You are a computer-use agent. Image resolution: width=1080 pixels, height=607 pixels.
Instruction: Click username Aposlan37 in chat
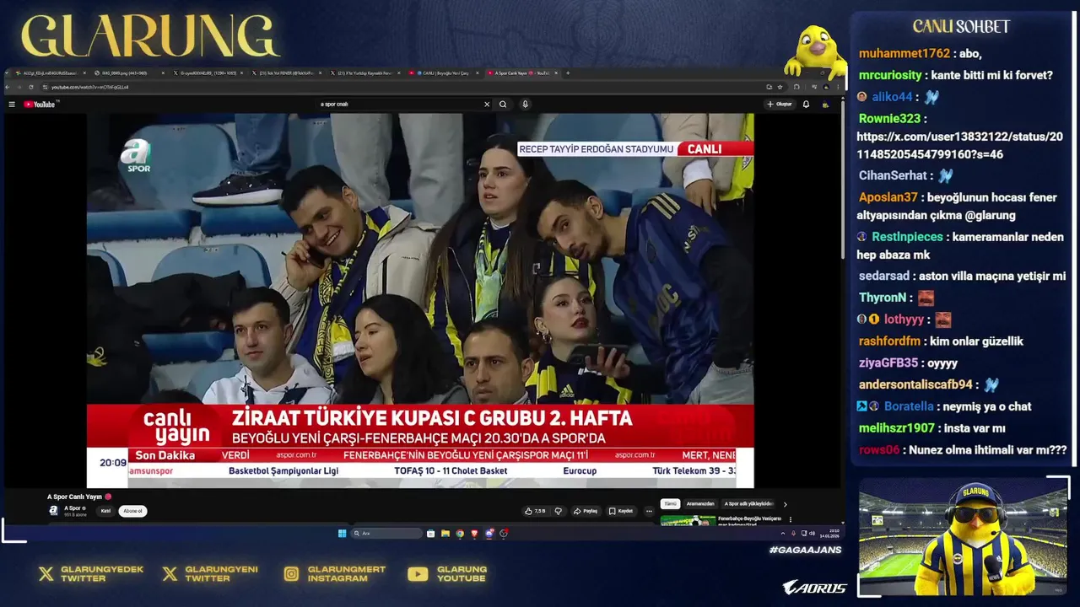pos(888,197)
